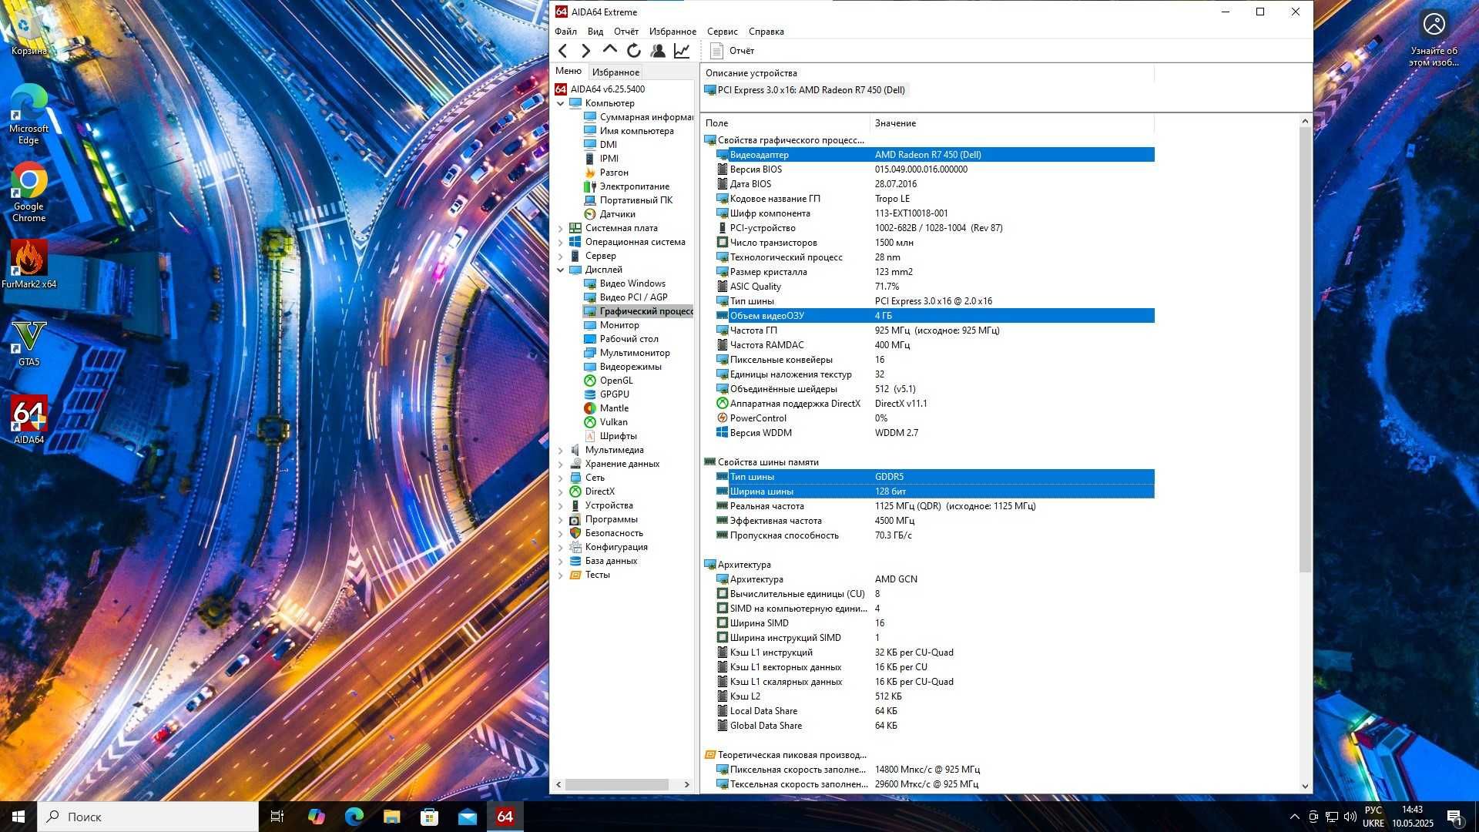Open File Explorer from the taskbar
This screenshot has height=832, width=1479.
[x=391, y=817]
